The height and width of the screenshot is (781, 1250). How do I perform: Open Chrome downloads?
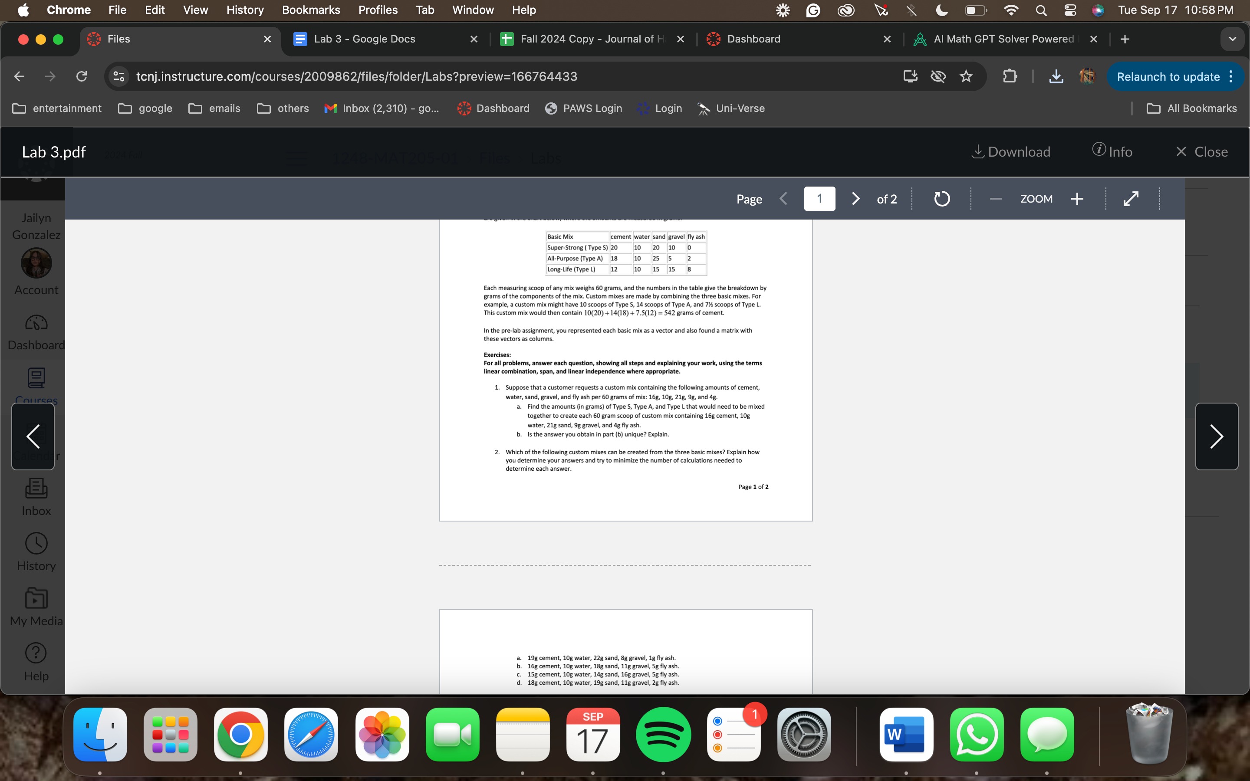tap(1056, 76)
